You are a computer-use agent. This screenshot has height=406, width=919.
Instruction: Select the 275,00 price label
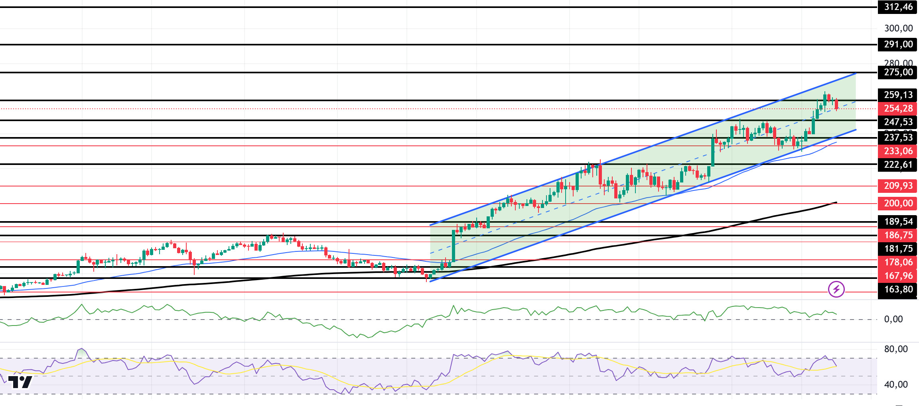pos(897,72)
